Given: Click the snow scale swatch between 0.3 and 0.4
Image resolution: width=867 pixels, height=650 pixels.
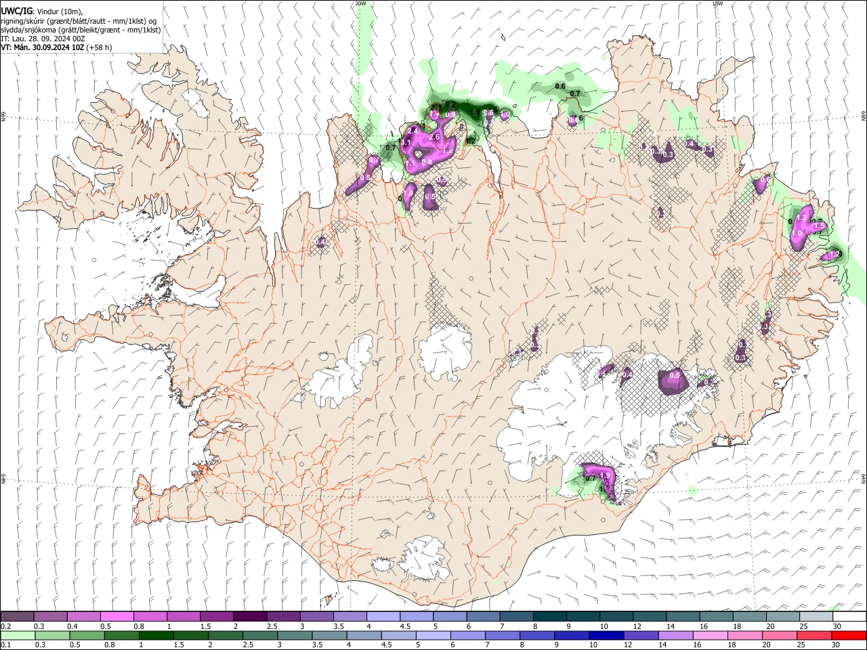Looking at the screenshot, I should point(50,617).
